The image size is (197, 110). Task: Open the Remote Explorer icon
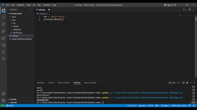[3, 45]
